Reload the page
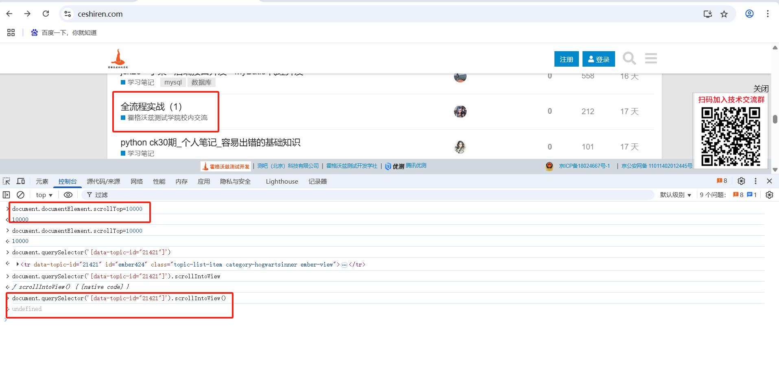This screenshot has width=779, height=388. [x=46, y=14]
